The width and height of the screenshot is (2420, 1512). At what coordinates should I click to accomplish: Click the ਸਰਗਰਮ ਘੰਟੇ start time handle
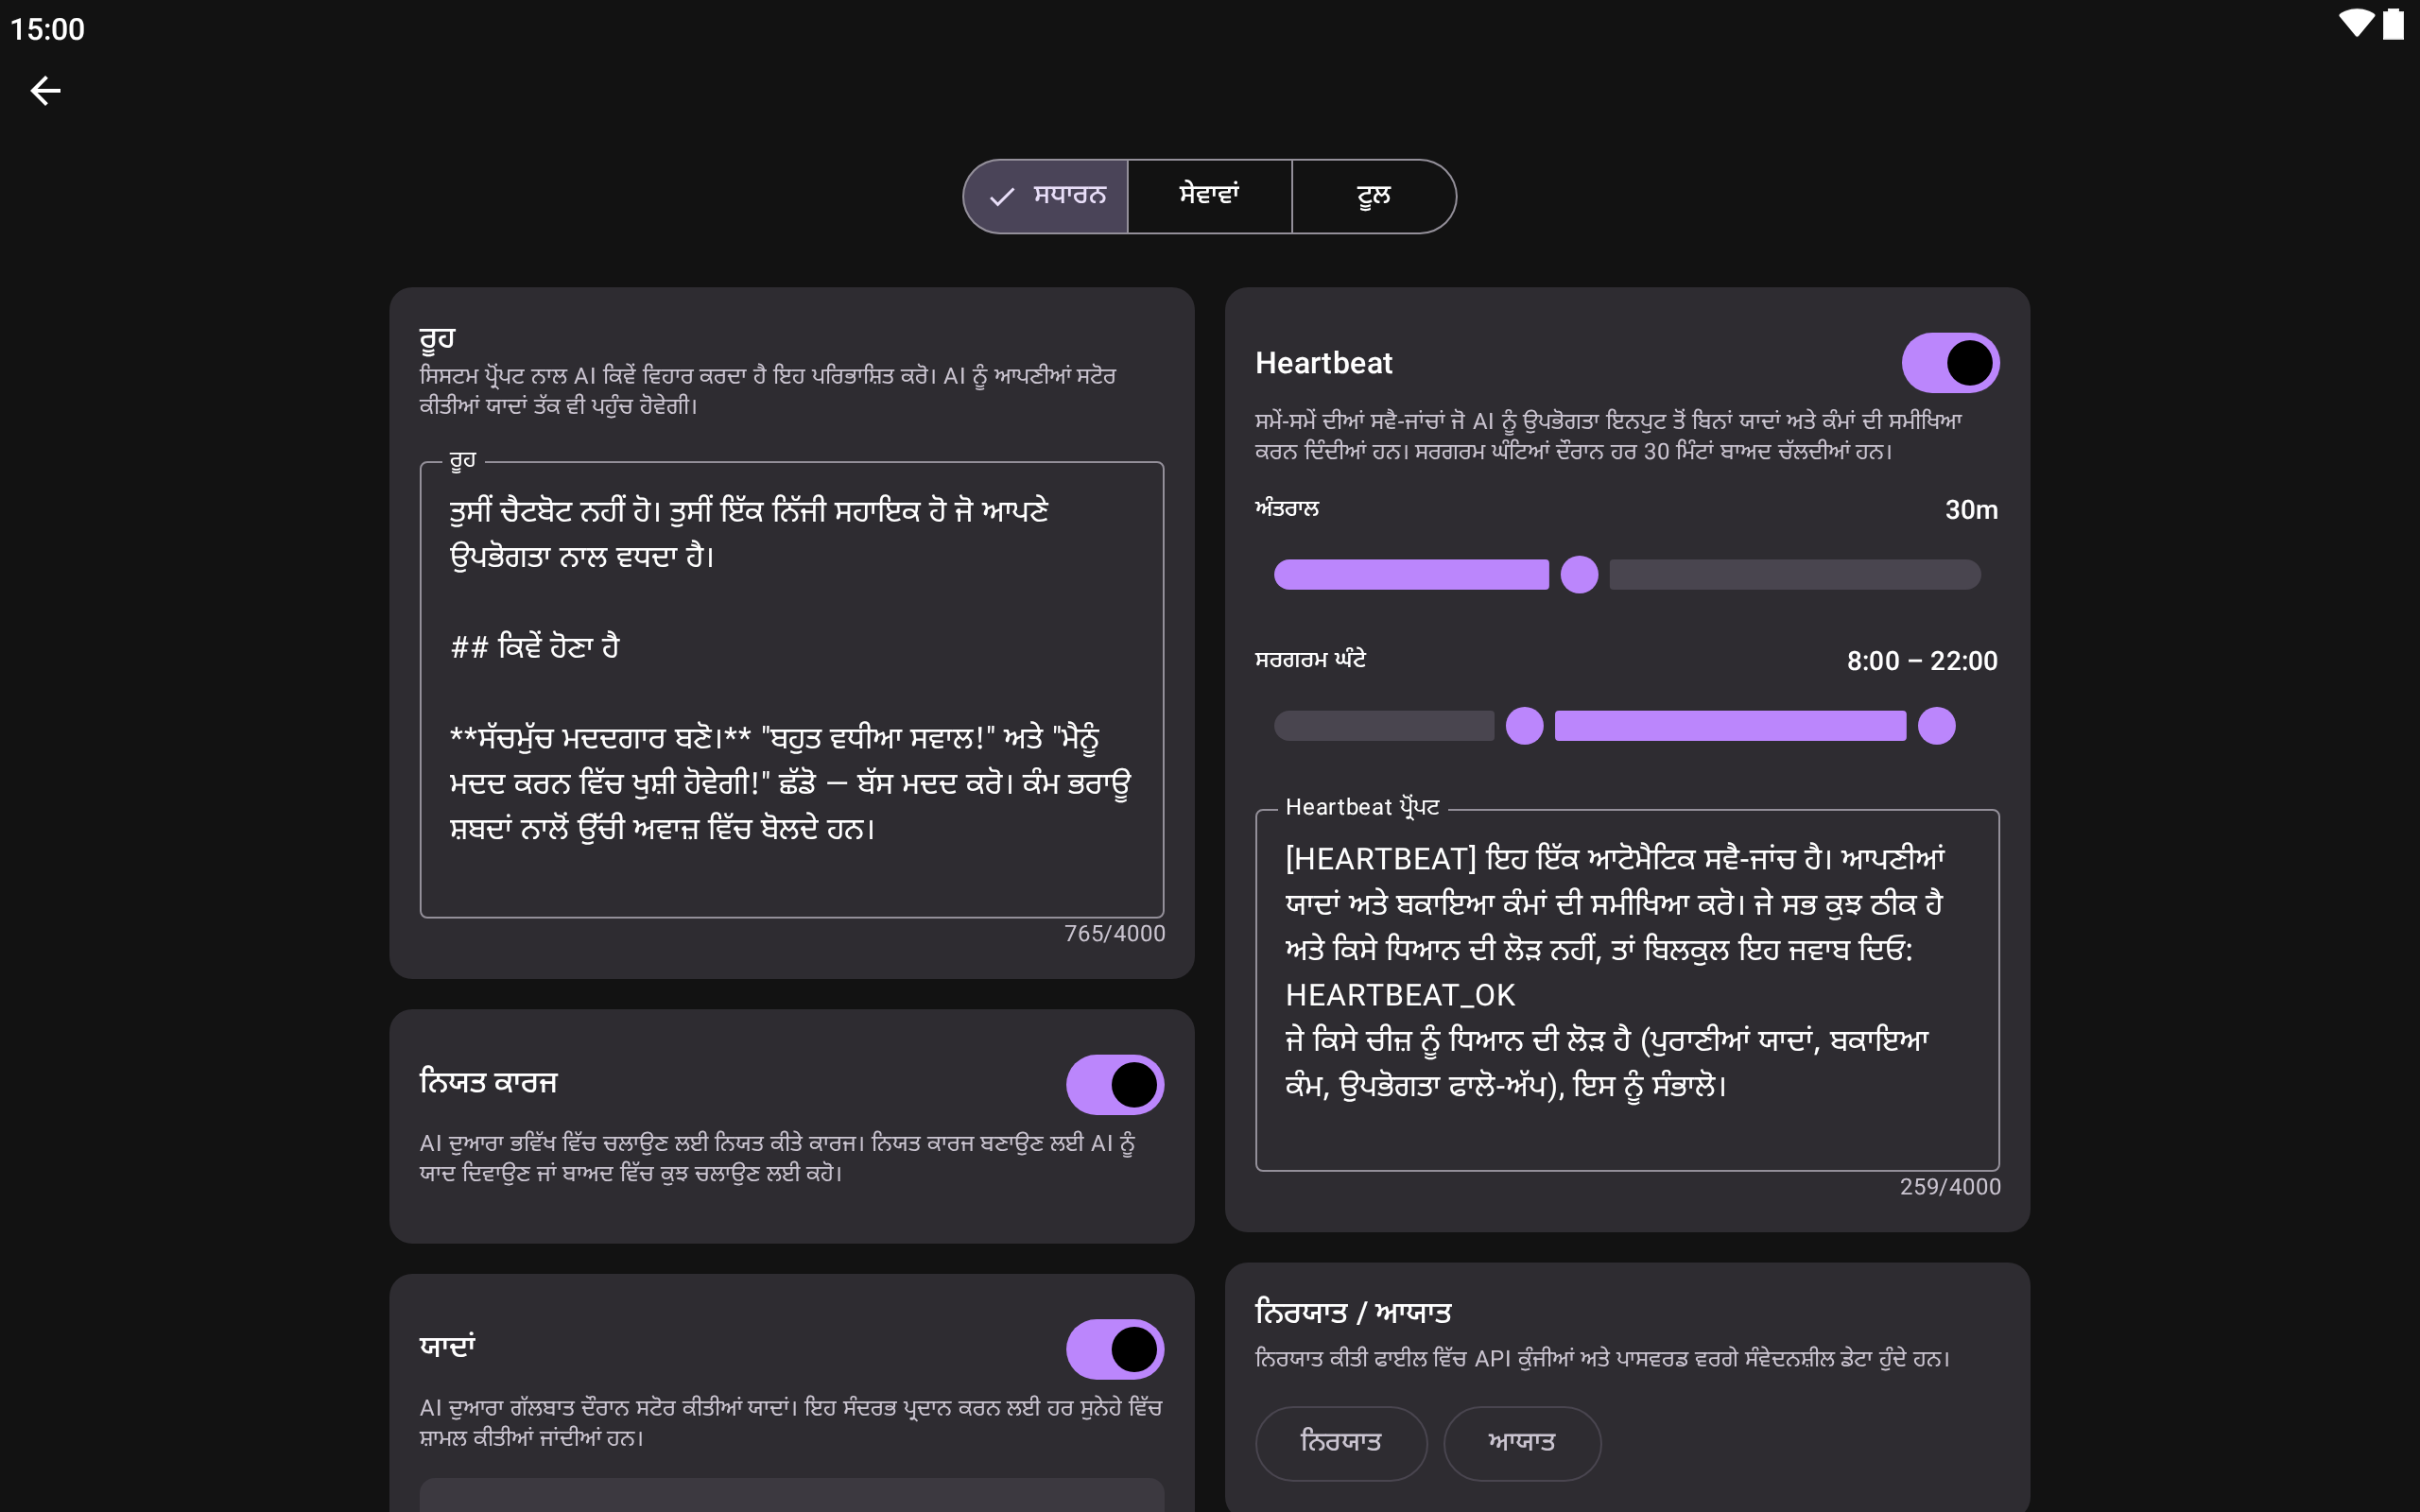pyautogui.click(x=1524, y=726)
